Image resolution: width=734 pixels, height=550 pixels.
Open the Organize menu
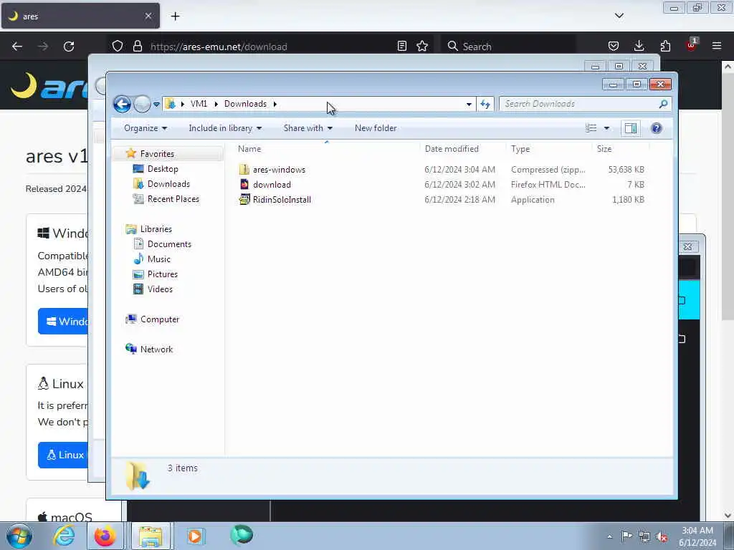pos(145,128)
